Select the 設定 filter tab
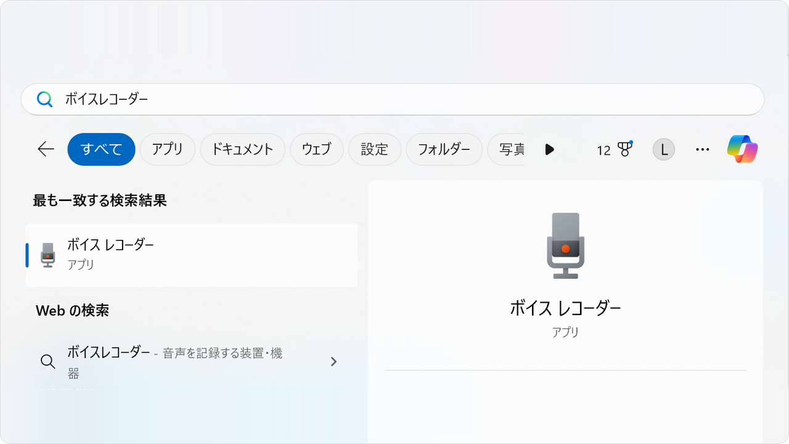The height and width of the screenshot is (444, 789). (375, 149)
